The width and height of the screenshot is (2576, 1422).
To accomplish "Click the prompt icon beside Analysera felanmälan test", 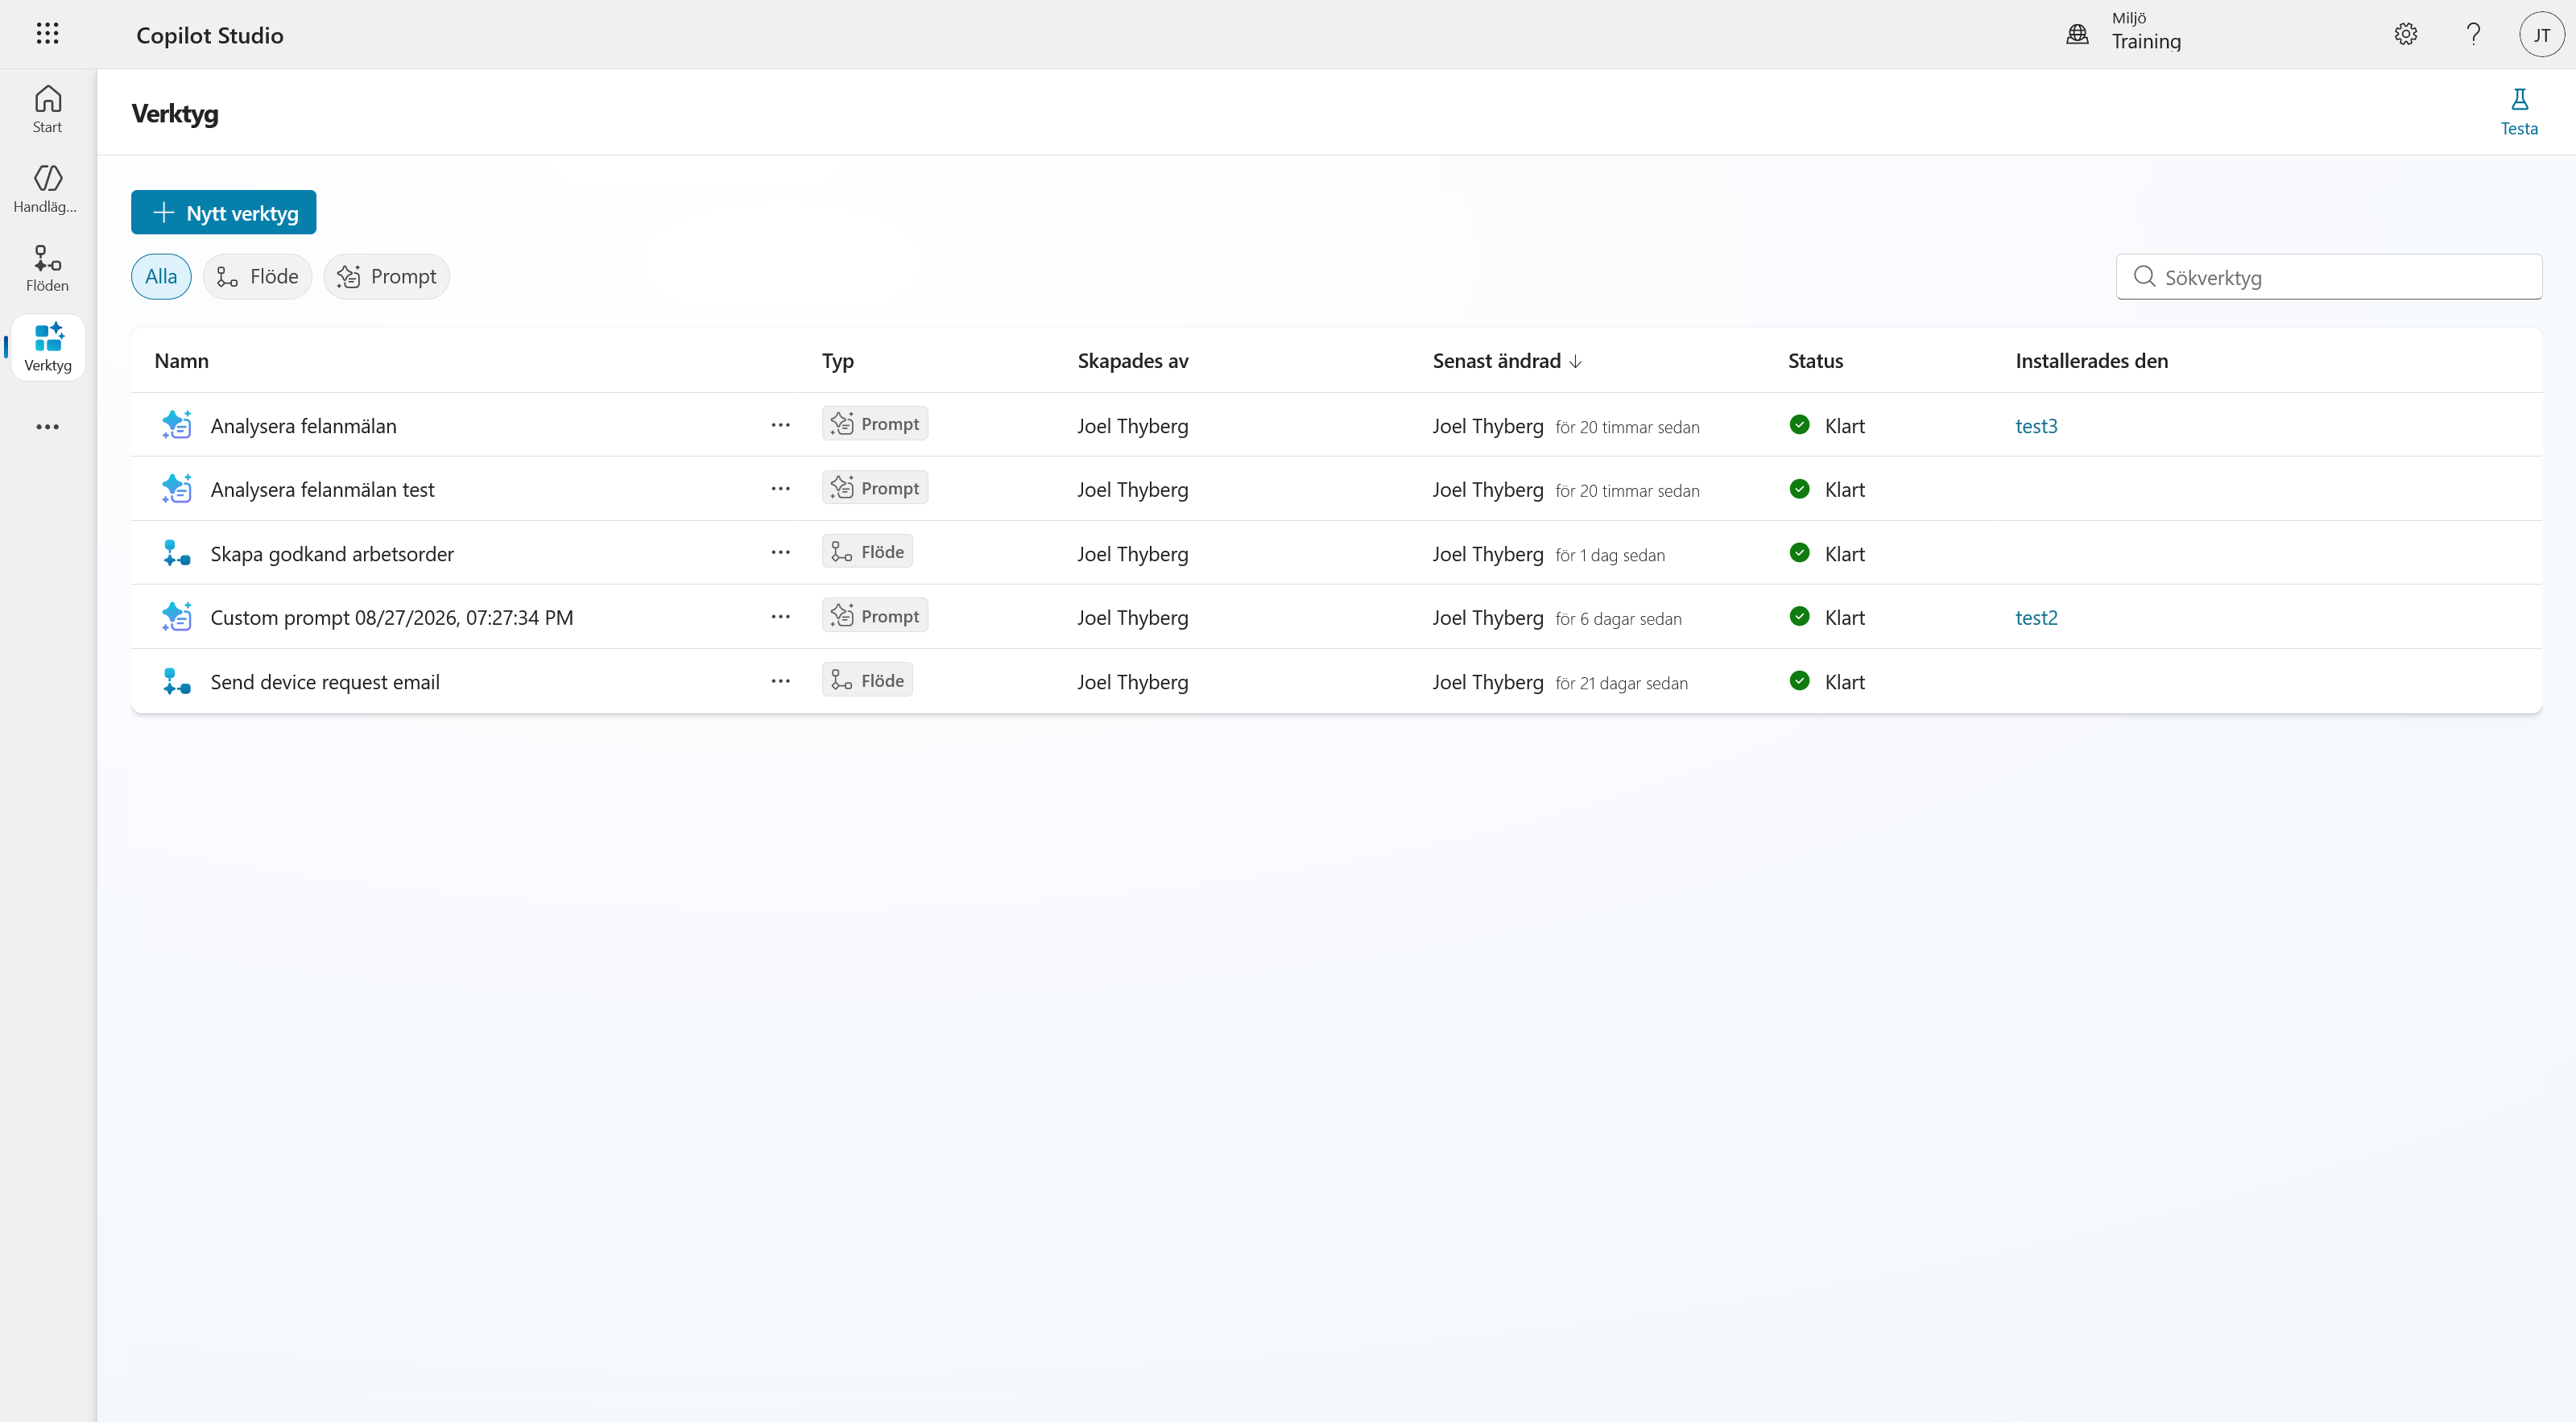I will (176, 489).
